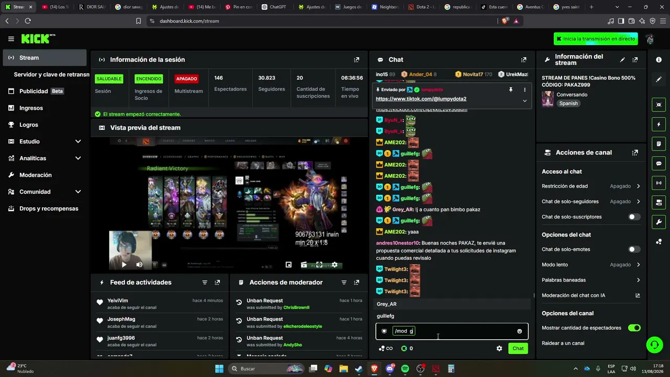
Task: Toggle the chat widget in right sidebar
Action: [658, 163]
